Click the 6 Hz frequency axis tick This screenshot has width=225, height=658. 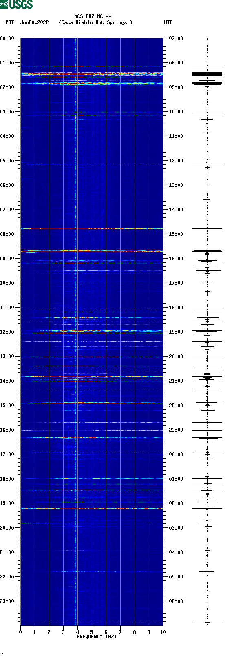pyautogui.click(x=106, y=632)
